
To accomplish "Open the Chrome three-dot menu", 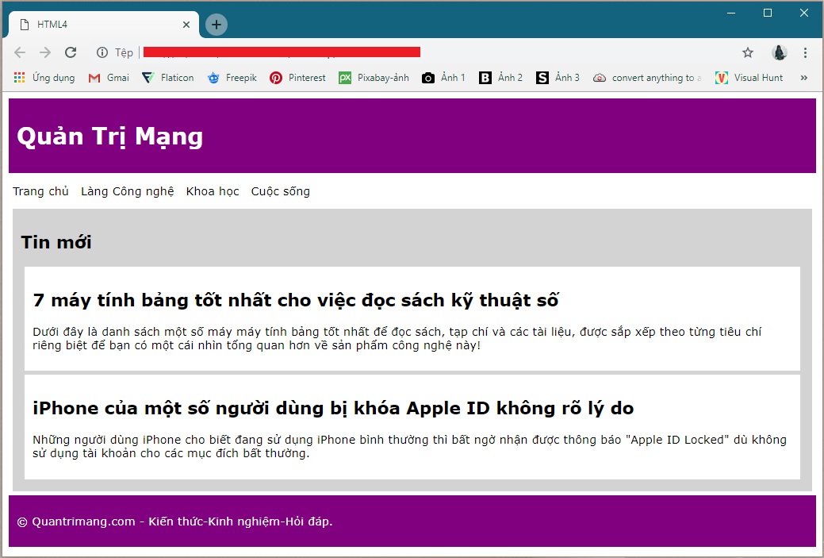I will click(806, 52).
